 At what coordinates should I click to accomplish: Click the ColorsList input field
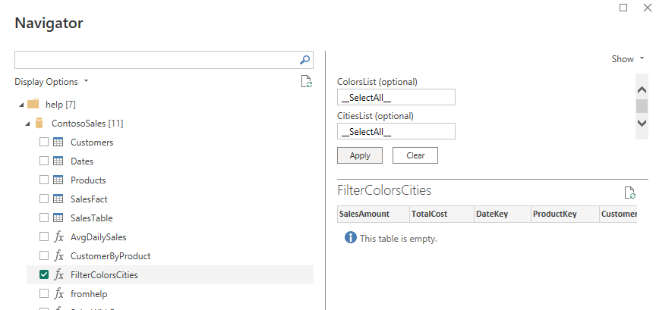click(x=396, y=97)
